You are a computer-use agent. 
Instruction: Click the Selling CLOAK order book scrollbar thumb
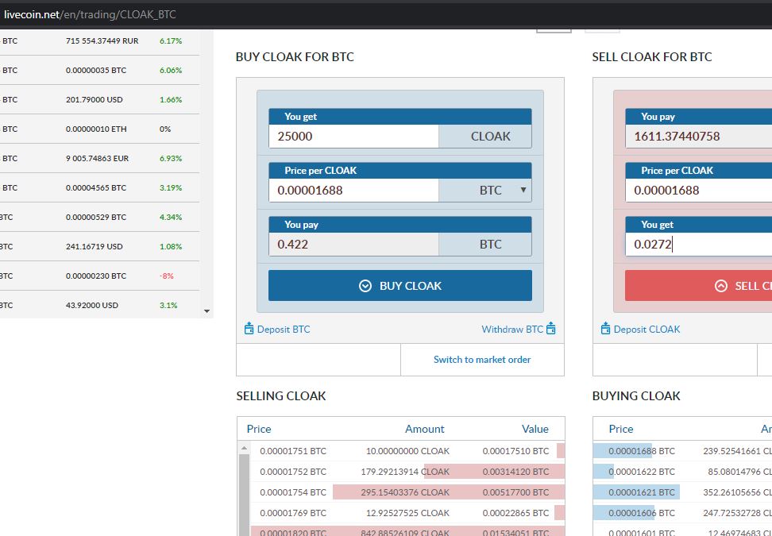point(244,495)
